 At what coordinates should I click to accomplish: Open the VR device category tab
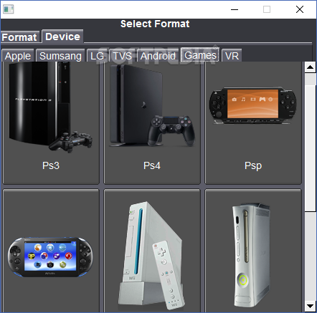(232, 56)
